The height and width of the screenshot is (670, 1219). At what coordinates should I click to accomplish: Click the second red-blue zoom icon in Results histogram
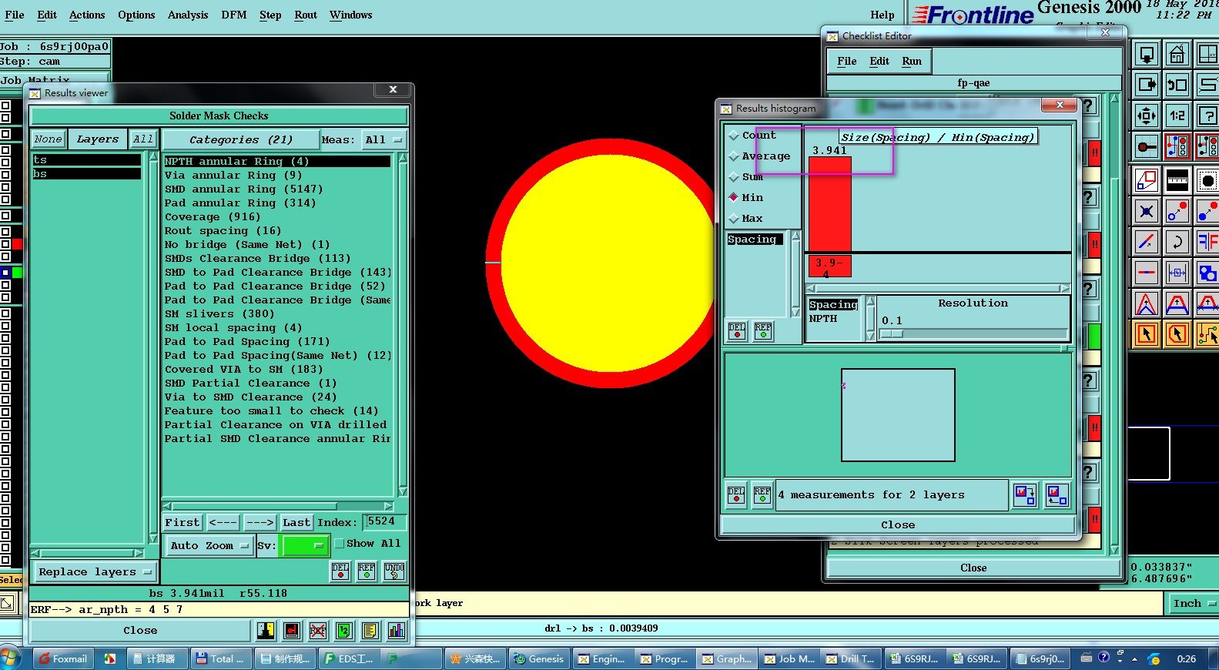click(1057, 494)
